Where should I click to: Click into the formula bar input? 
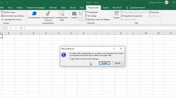coord(100,28)
